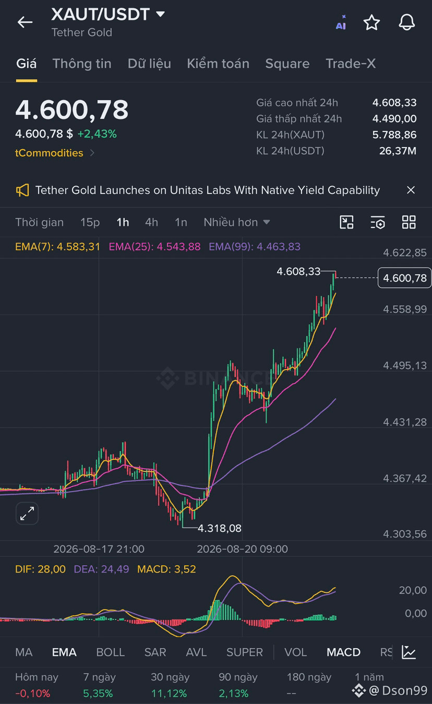
Task: Toggle the SAR indicator
Action: coord(155,652)
